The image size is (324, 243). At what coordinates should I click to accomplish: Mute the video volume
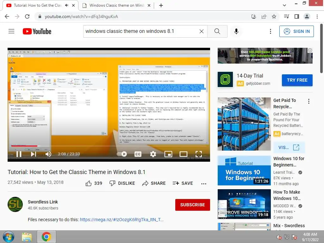click(48, 154)
